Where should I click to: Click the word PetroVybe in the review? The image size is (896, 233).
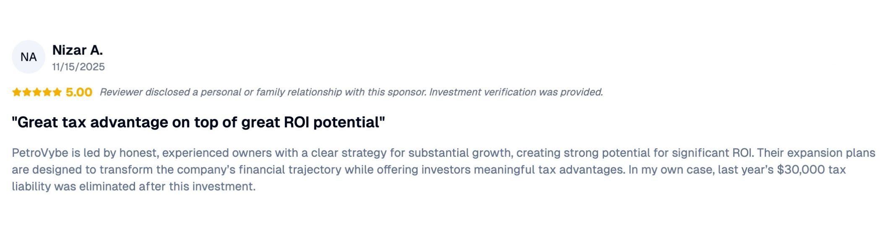40,153
